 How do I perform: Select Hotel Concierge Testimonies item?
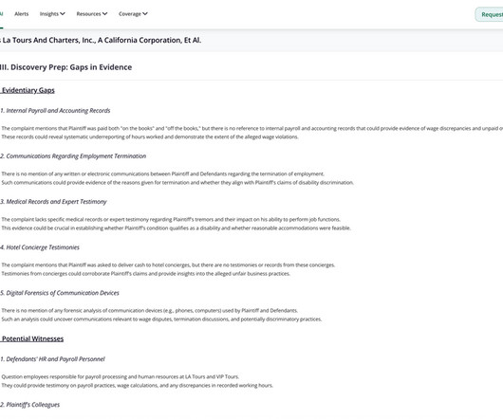[x=40, y=247]
